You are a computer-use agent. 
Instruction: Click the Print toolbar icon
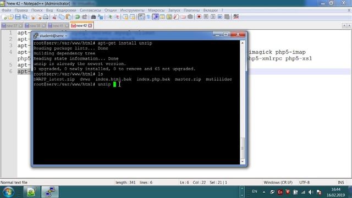(46, 17)
